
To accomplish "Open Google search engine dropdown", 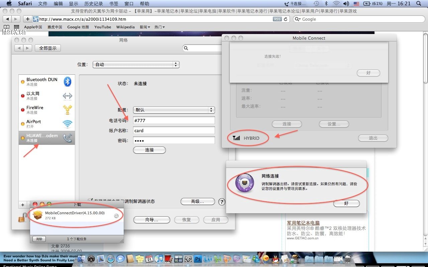I will [298, 19].
